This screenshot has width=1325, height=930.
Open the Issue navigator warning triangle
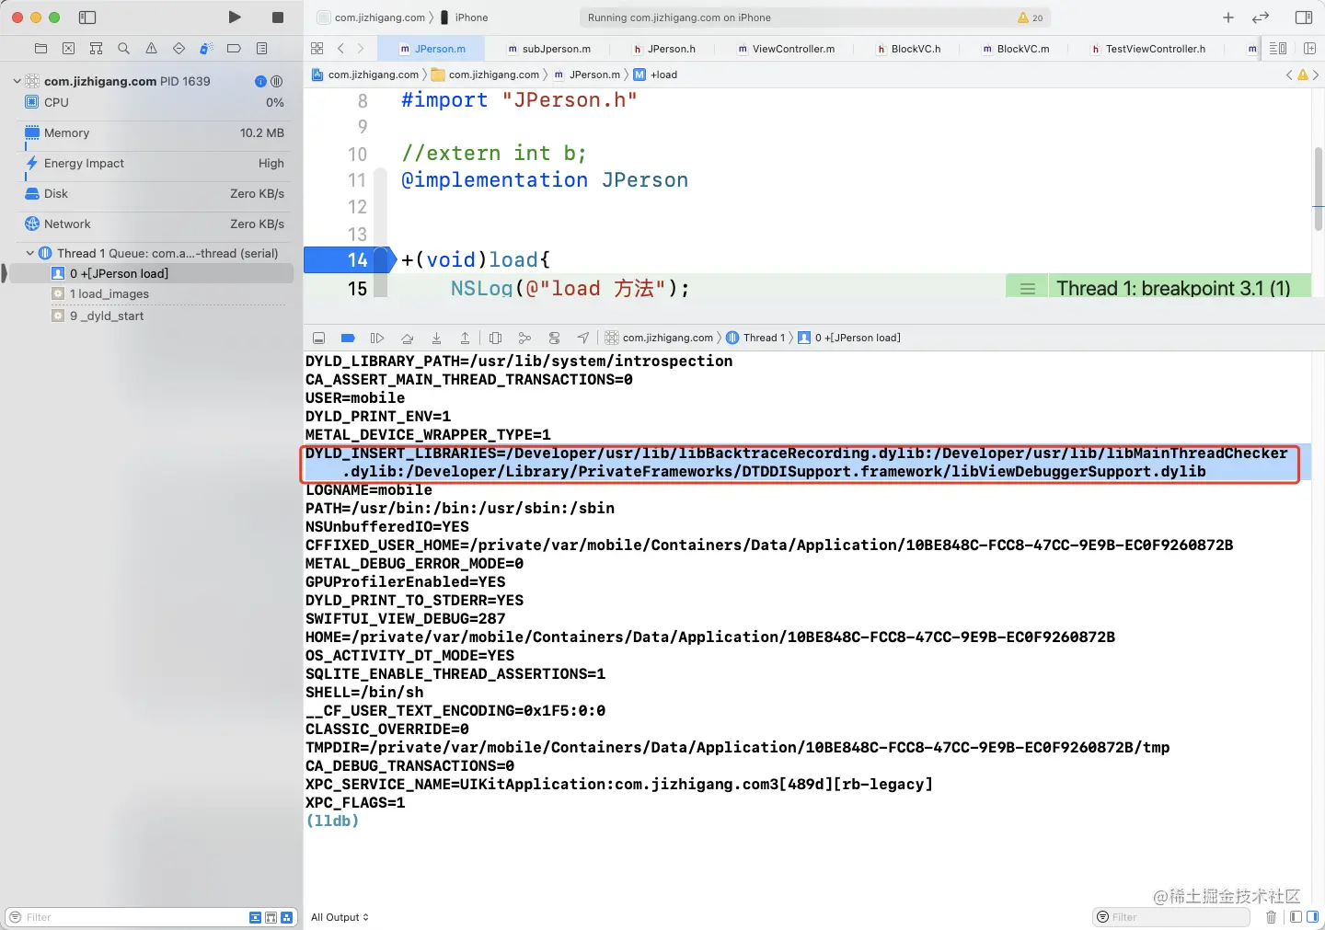tap(151, 49)
